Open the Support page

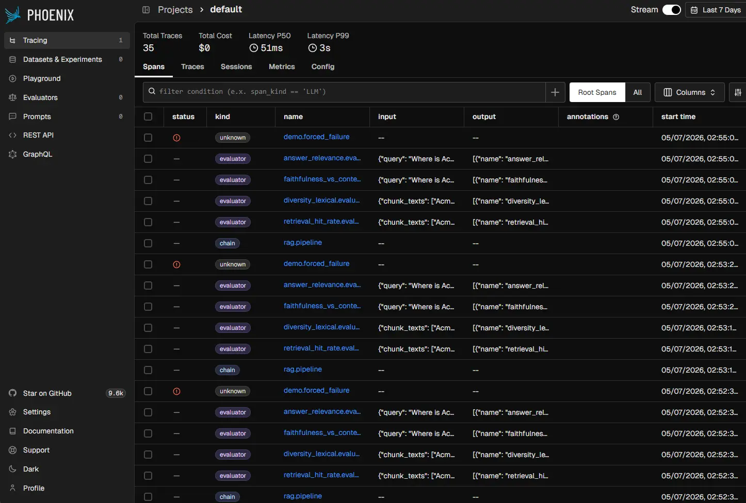(67, 450)
